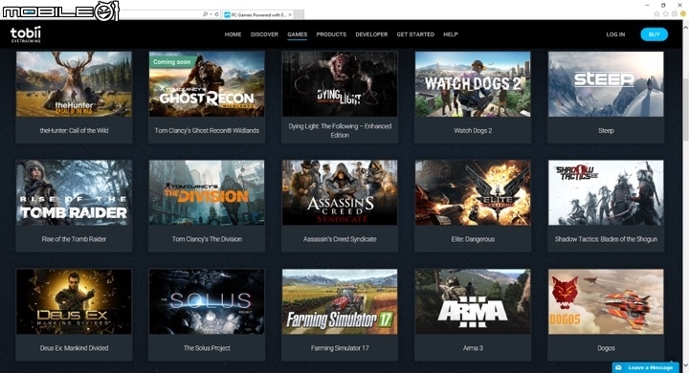This screenshot has height=373, width=689.
Task: Open the Deus Ex Mankind Divided cover image
Action: (x=74, y=301)
